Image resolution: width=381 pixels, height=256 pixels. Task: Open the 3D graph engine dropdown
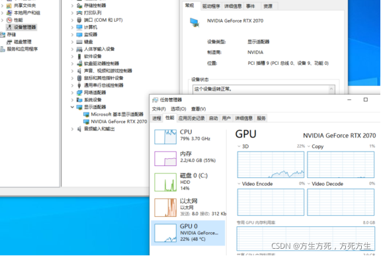(239, 146)
